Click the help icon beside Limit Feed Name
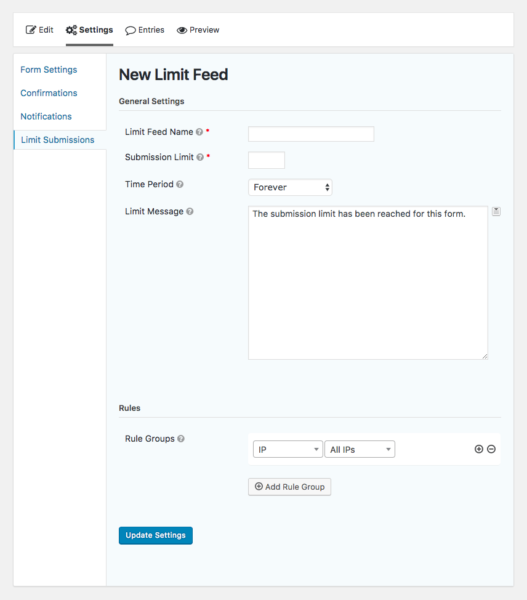527x600 pixels. click(x=199, y=132)
